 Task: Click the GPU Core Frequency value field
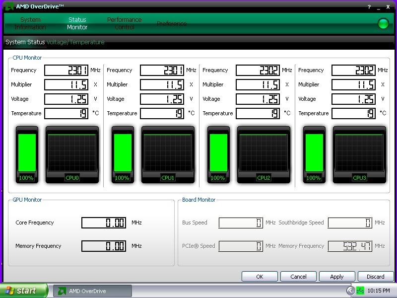point(104,223)
